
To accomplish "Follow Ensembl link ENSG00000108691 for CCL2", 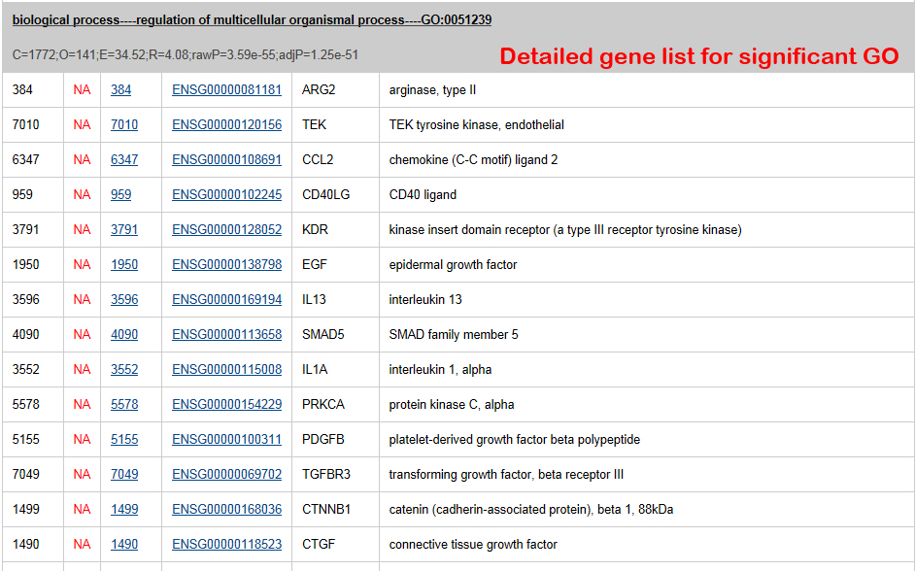I will [226, 160].
